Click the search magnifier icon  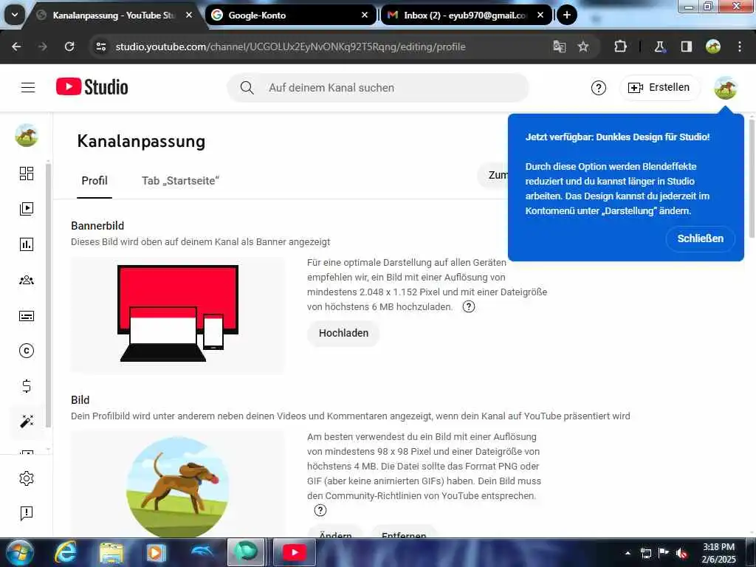click(247, 88)
